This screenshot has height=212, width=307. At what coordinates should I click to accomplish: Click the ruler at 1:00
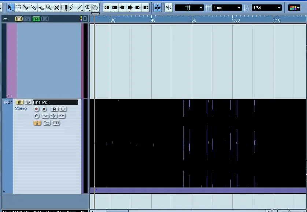pos(236,20)
